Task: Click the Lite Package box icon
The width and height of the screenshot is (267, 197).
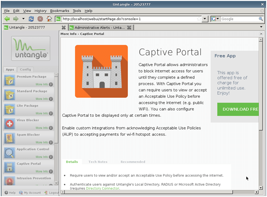Action: tap(9, 108)
